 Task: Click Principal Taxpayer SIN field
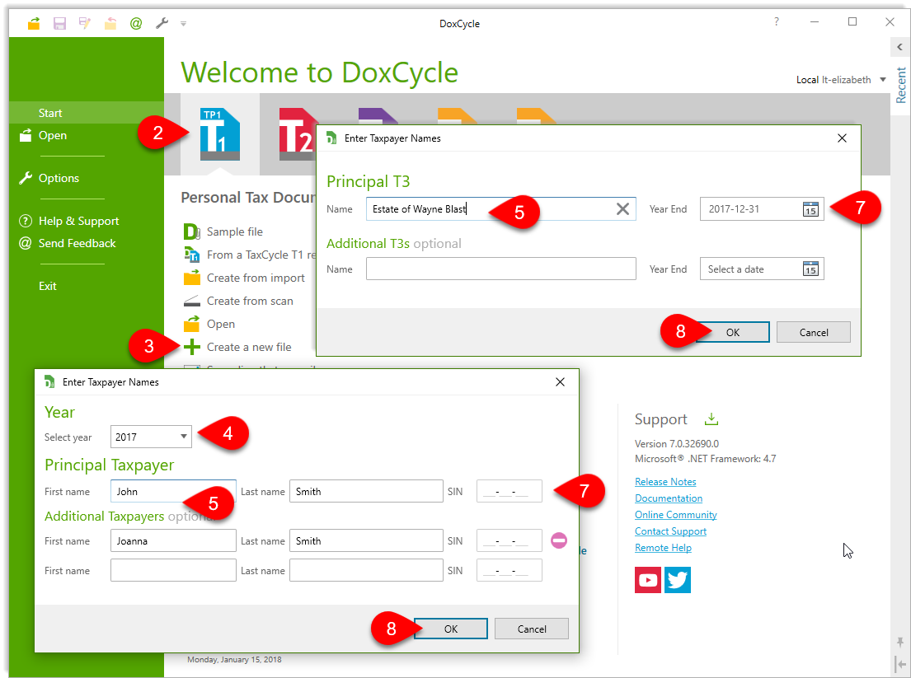(509, 491)
